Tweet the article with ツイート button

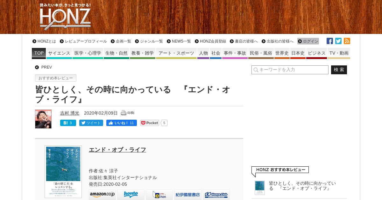[91, 123]
